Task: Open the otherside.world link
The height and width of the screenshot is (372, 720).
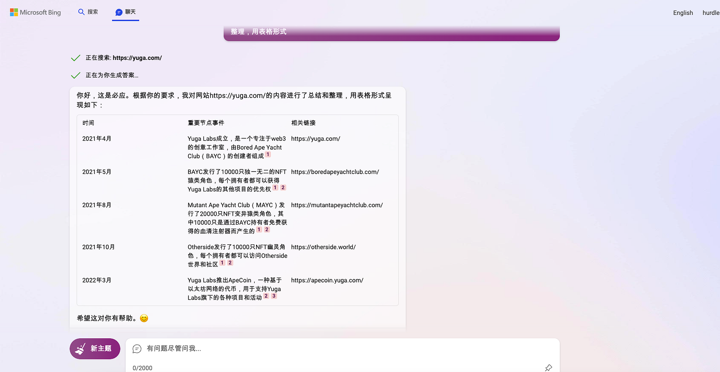Action: 323,247
